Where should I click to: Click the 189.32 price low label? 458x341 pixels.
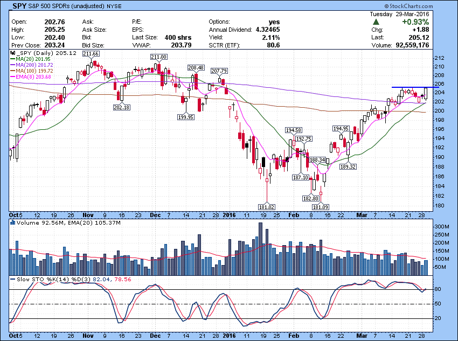point(348,166)
